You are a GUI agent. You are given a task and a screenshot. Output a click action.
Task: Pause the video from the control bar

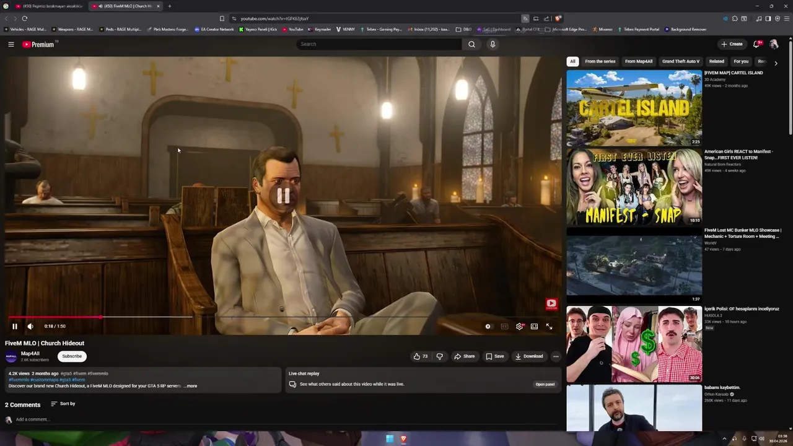click(x=15, y=326)
